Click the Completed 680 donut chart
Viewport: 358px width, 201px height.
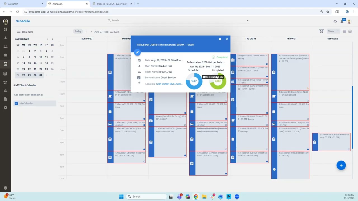click(x=218, y=81)
